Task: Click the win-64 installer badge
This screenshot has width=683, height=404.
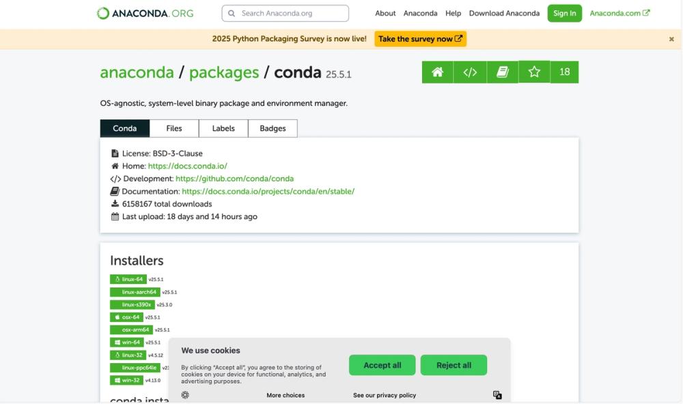Action: 127,343
